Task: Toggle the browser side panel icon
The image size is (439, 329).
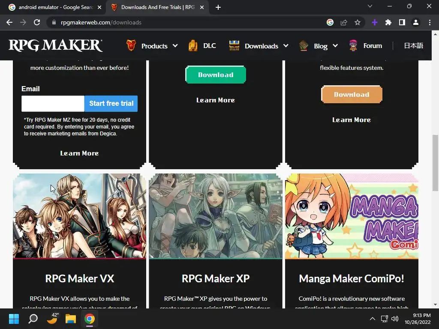Action: point(402,22)
